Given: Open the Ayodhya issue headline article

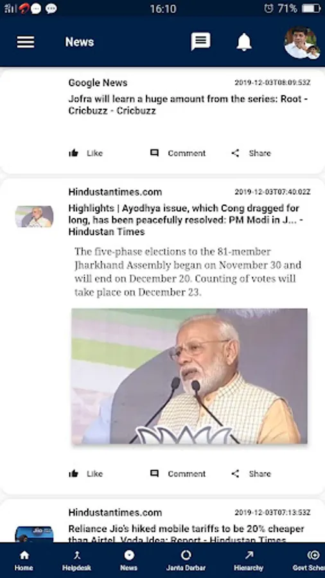Looking at the screenshot, I should click(x=184, y=220).
